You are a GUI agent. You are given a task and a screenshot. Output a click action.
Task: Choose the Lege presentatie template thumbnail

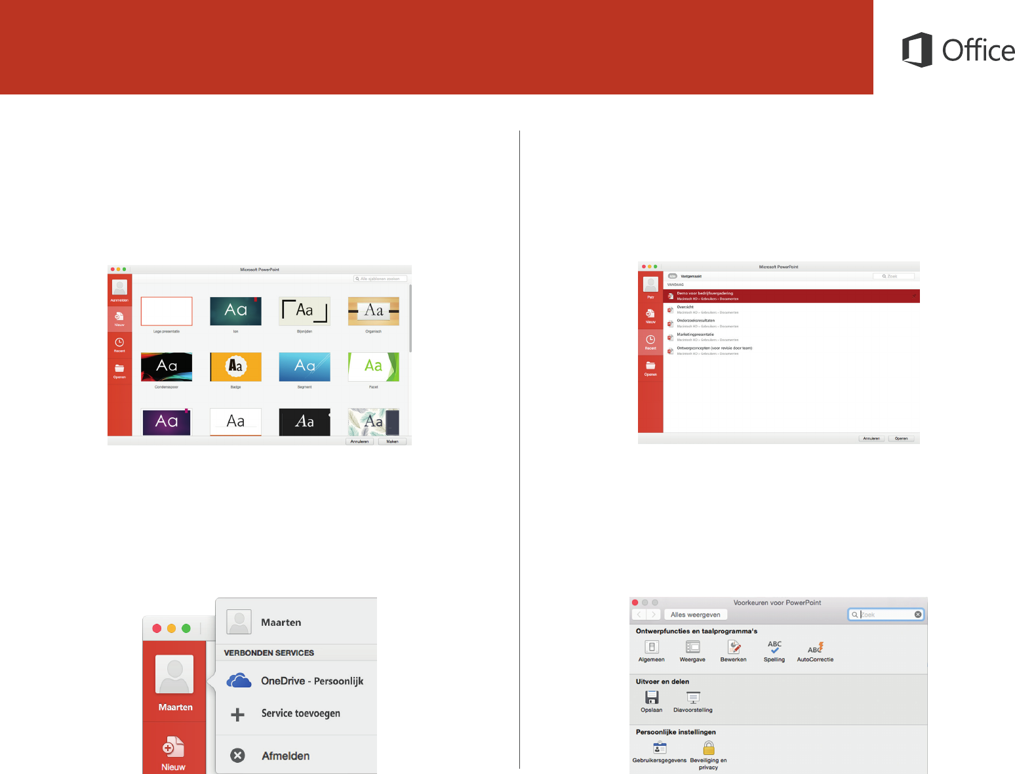[x=167, y=311]
